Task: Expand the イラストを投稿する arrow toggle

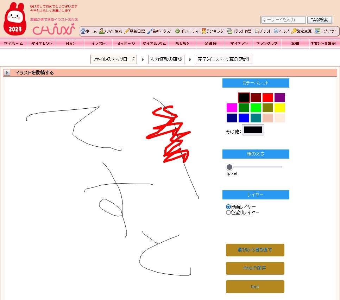Action: (x=7, y=73)
